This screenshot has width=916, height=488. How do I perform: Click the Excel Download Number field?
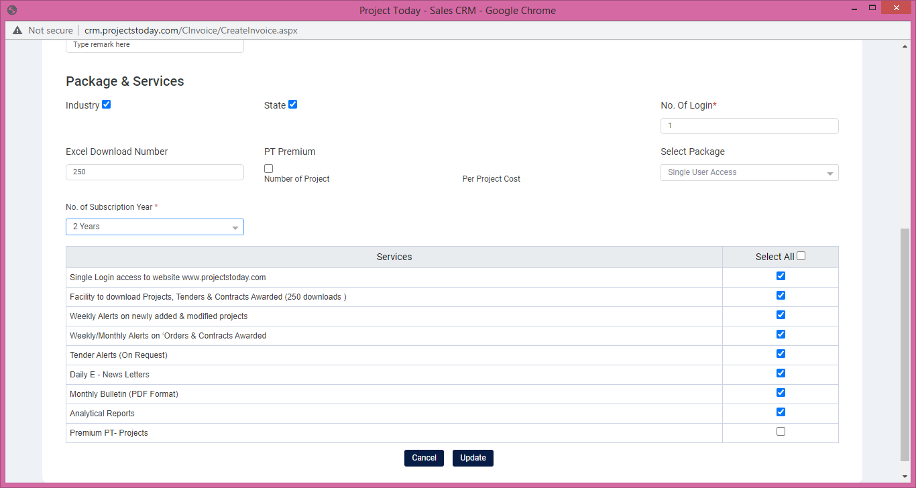point(154,172)
